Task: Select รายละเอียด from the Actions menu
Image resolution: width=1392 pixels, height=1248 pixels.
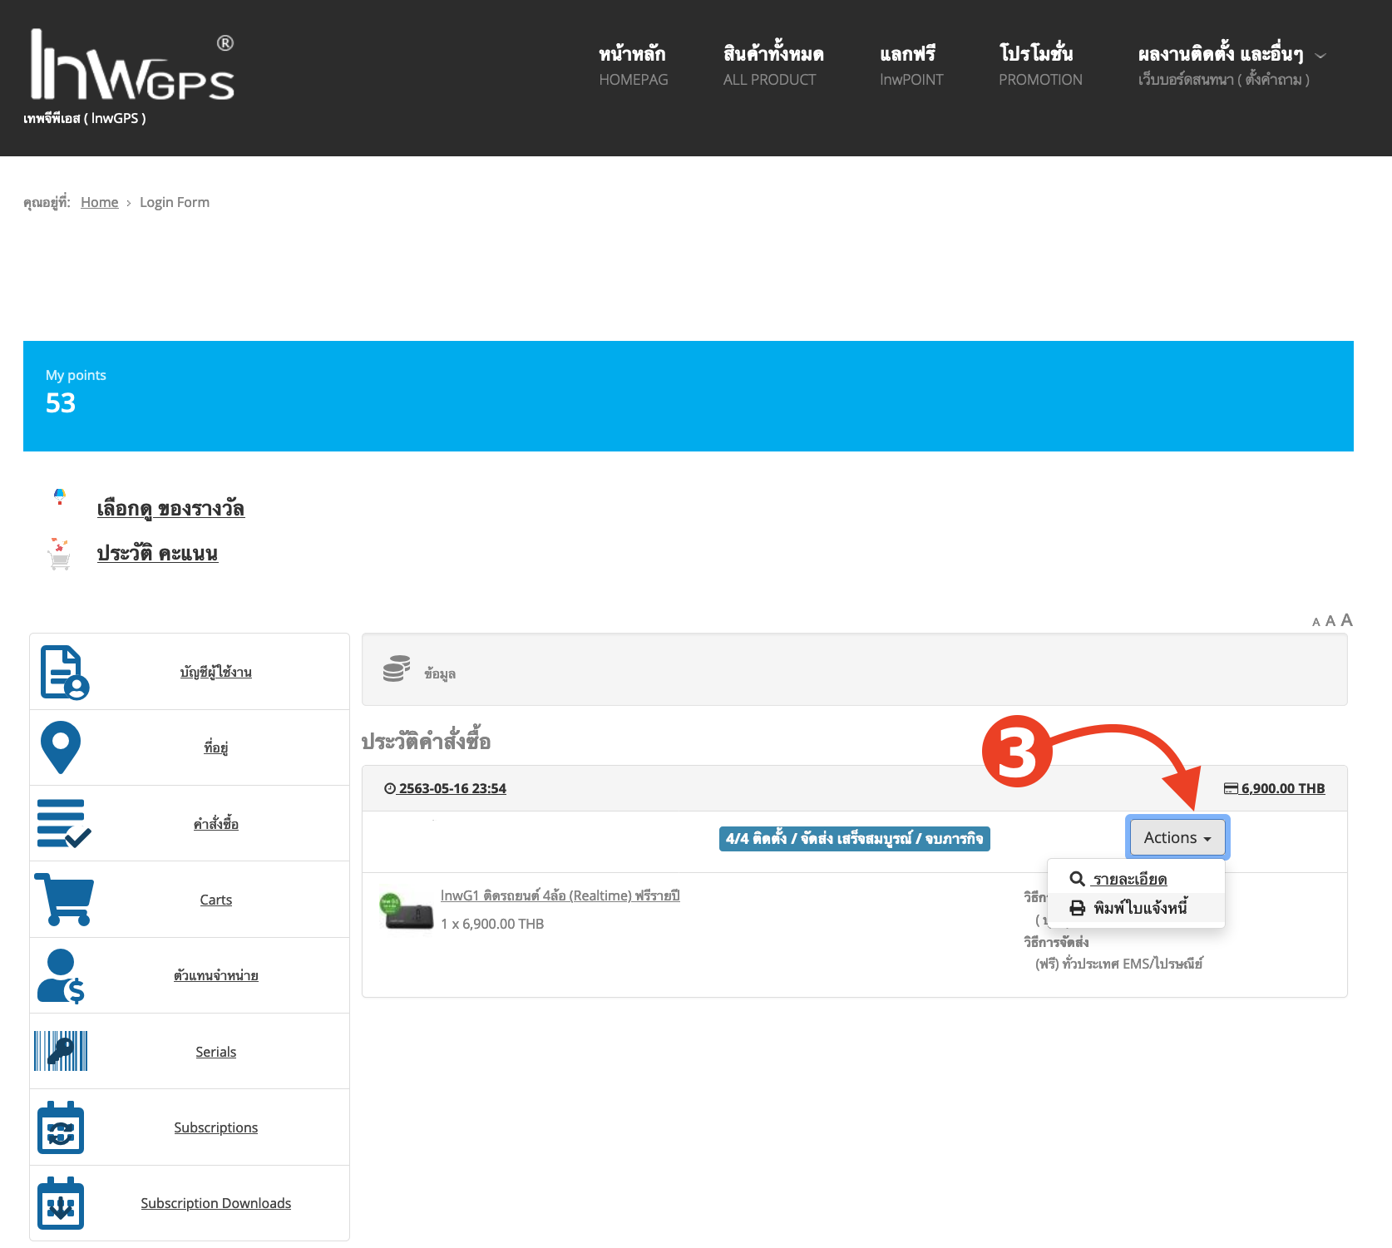Action: tap(1129, 879)
